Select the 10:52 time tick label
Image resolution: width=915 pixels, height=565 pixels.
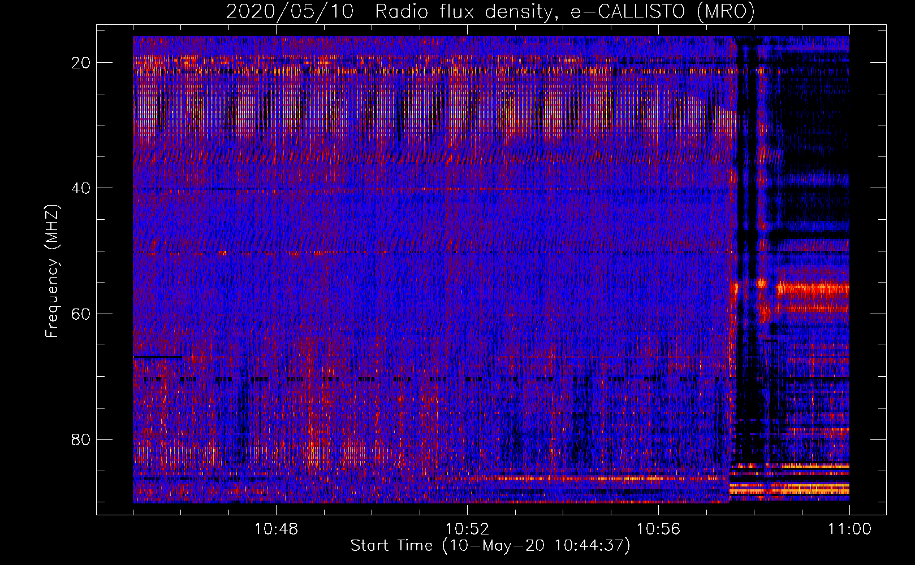[467, 529]
